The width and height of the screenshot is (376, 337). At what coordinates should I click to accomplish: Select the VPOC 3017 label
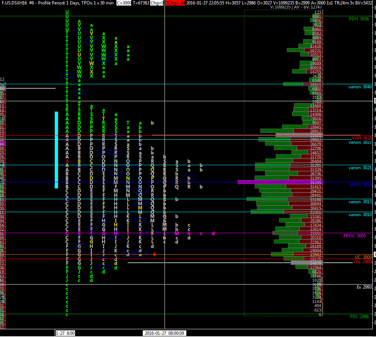[x=360, y=184]
